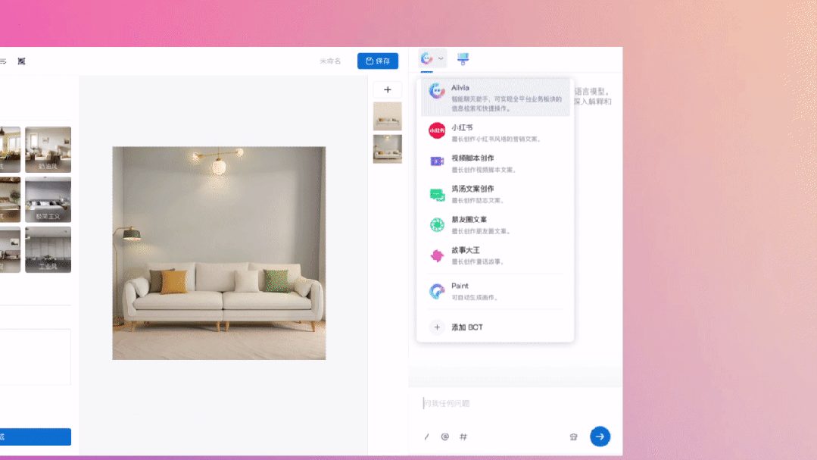Click the icon left of the send button
The width and height of the screenshot is (817, 460).
point(573,437)
